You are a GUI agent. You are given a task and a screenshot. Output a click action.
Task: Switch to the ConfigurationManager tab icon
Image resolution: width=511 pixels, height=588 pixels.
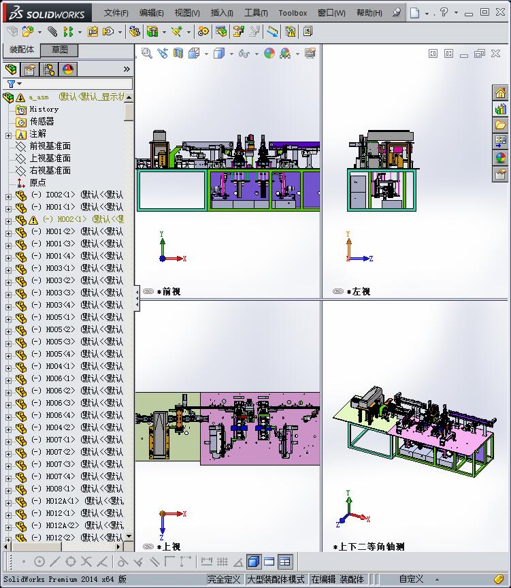coord(49,69)
